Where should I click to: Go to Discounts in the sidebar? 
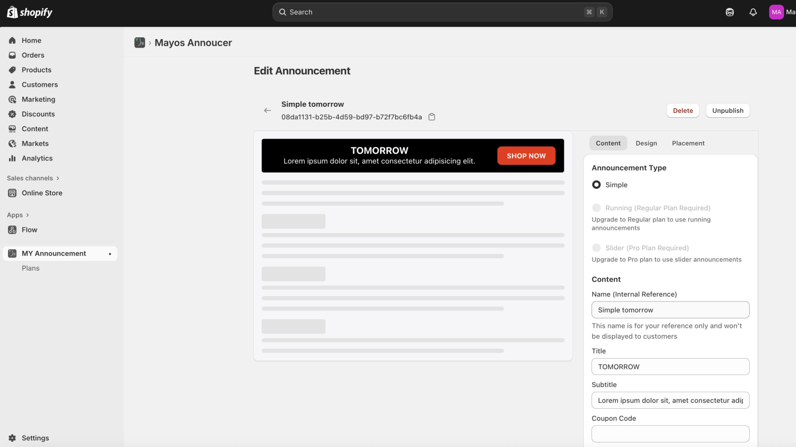pyautogui.click(x=38, y=114)
